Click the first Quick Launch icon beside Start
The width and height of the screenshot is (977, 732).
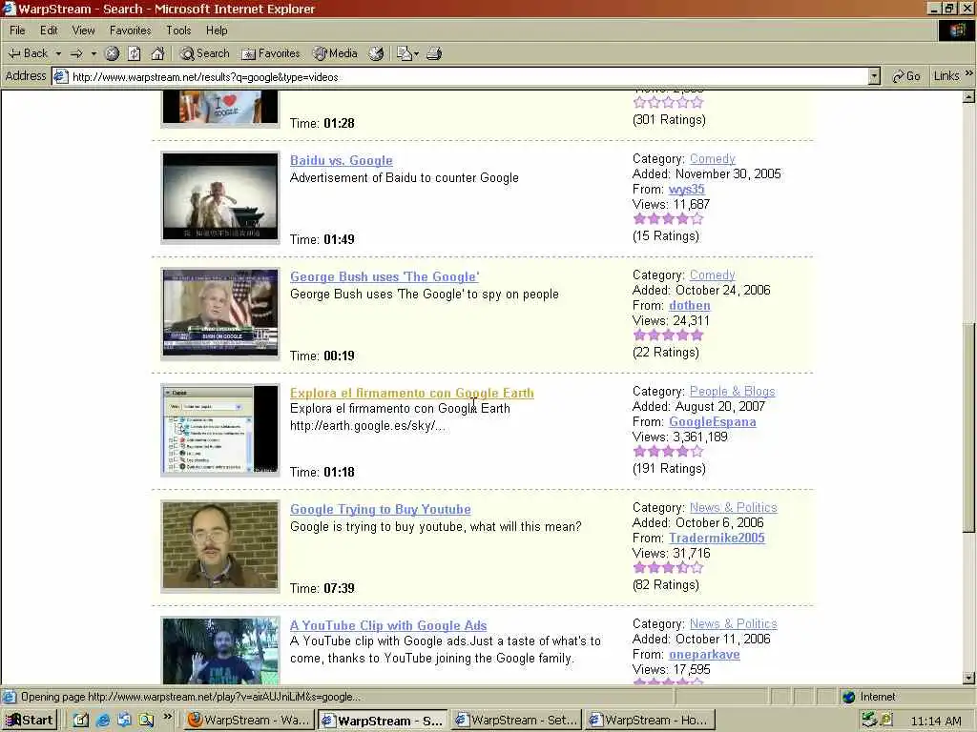(x=81, y=721)
